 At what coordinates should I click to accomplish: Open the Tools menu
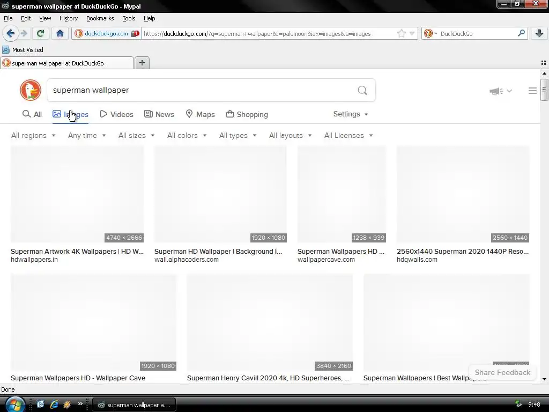(129, 18)
